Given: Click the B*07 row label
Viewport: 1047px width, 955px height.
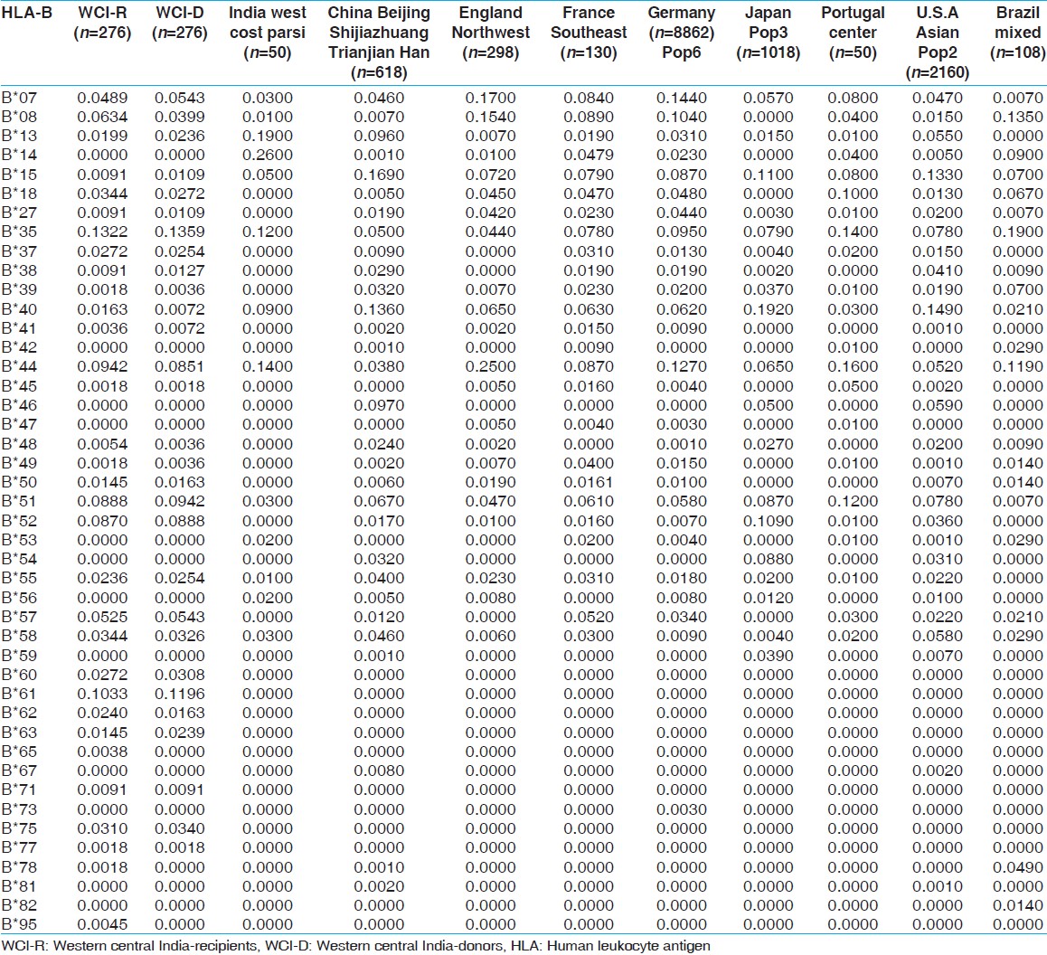Looking at the screenshot, I should (x=20, y=95).
